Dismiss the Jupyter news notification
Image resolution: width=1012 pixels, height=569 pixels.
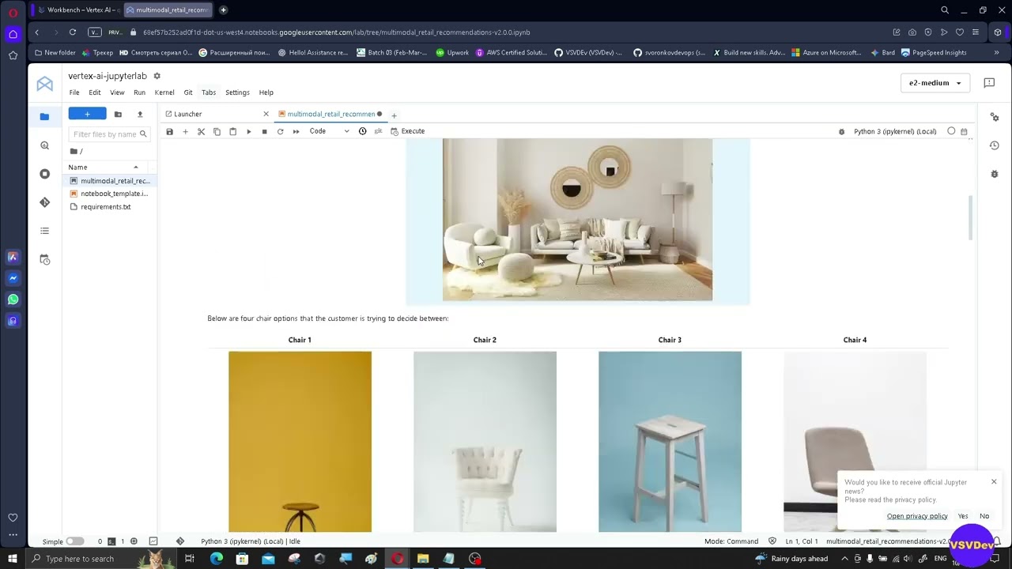pyautogui.click(x=994, y=481)
